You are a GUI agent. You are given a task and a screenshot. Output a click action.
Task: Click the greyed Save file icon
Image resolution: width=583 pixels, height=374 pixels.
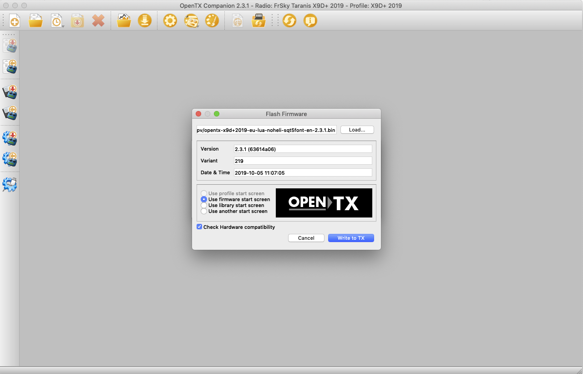(x=77, y=21)
